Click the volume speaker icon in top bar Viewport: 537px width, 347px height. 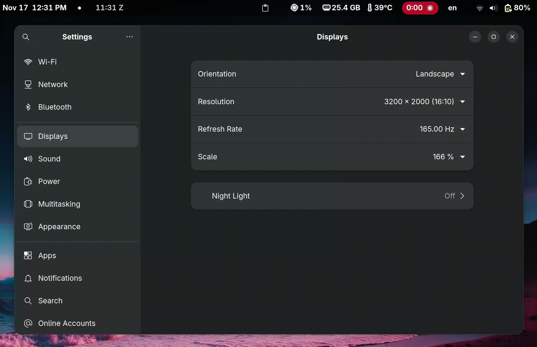point(493,8)
